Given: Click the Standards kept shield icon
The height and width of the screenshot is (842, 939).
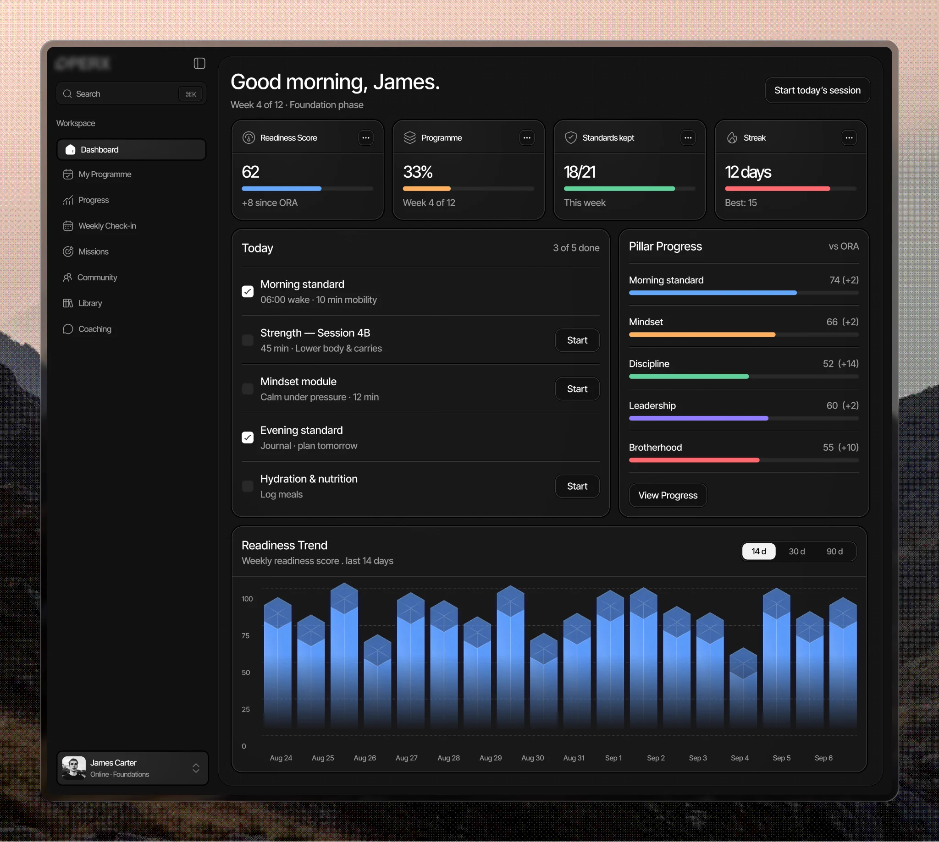Looking at the screenshot, I should point(571,138).
